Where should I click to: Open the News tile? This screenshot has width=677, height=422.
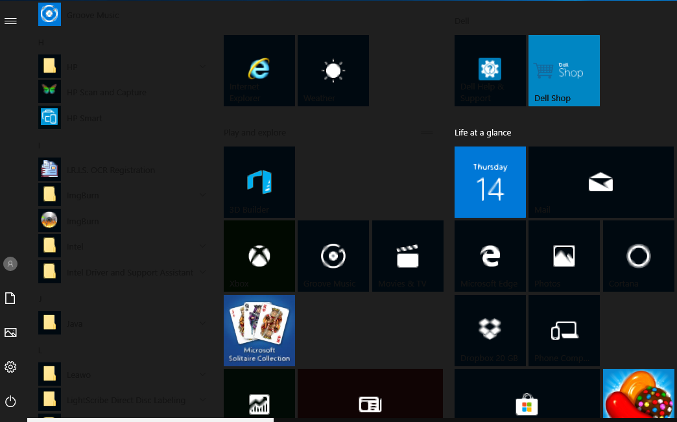tap(370, 393)
